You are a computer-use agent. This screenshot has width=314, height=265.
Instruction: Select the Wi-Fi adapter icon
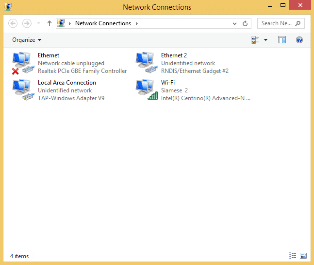click(147, 90)
